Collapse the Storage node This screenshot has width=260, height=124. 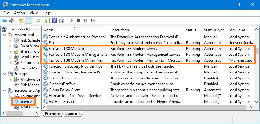coord(4,74)
